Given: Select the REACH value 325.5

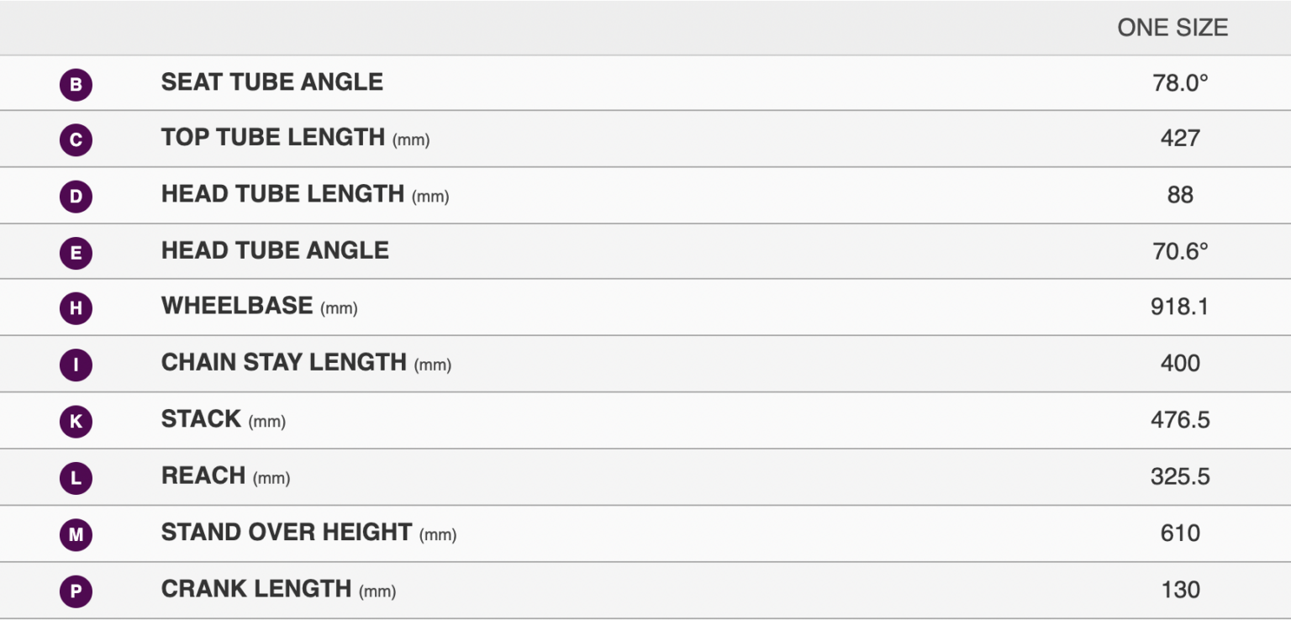Looking at the screenshot, I should pos(1180,476).
